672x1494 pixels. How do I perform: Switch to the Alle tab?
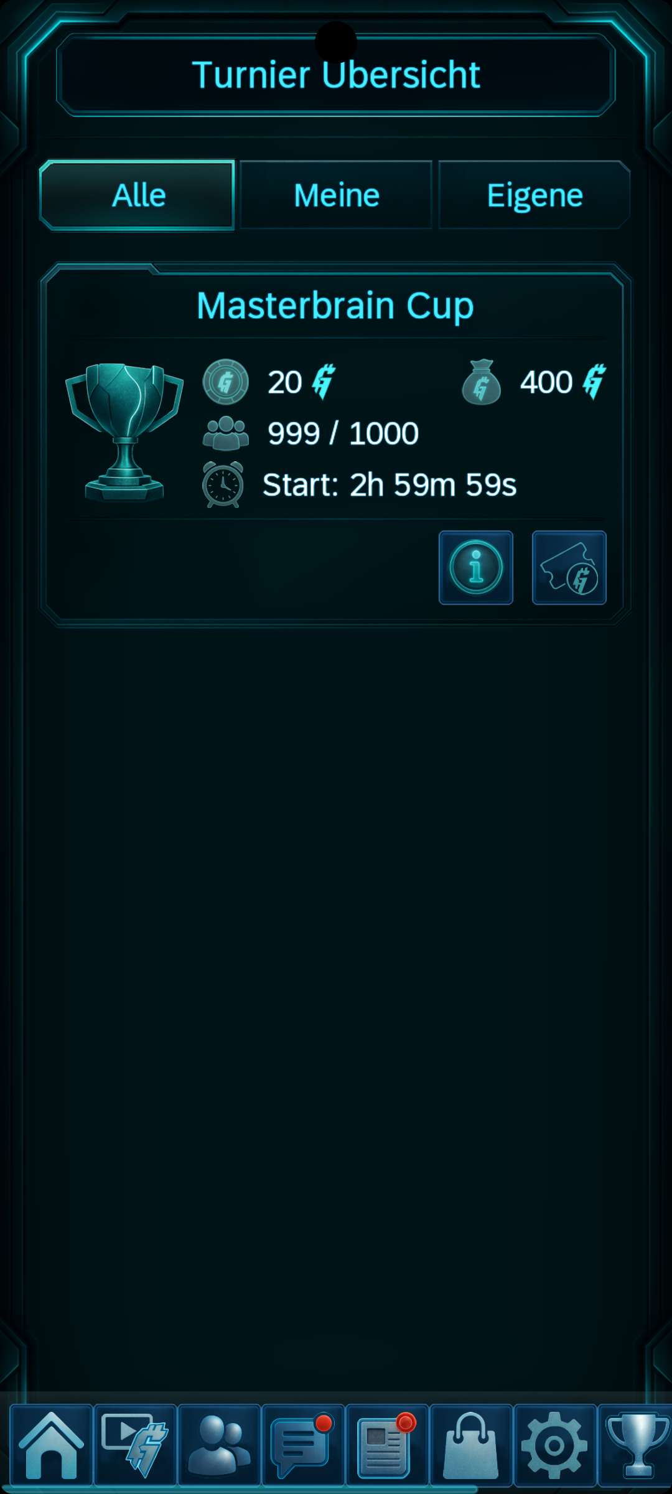coord(138,195)
